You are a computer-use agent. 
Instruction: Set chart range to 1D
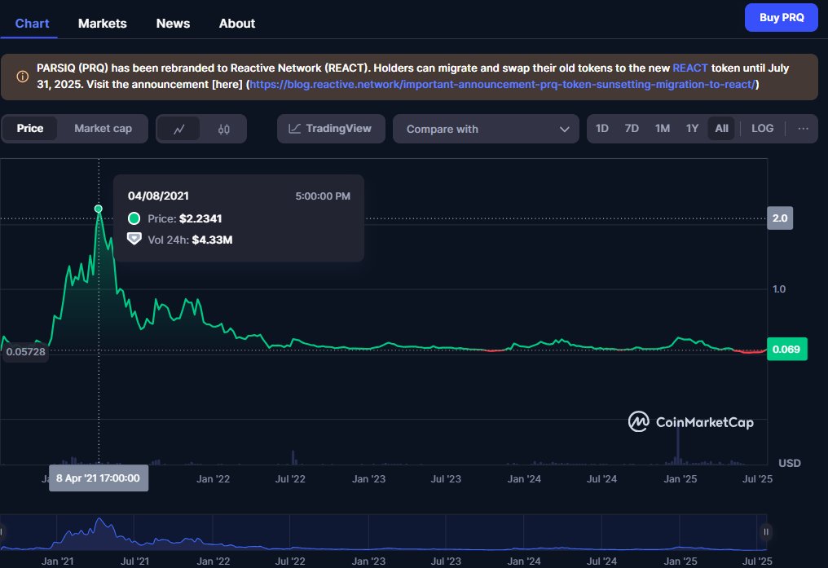pos(602,128)
